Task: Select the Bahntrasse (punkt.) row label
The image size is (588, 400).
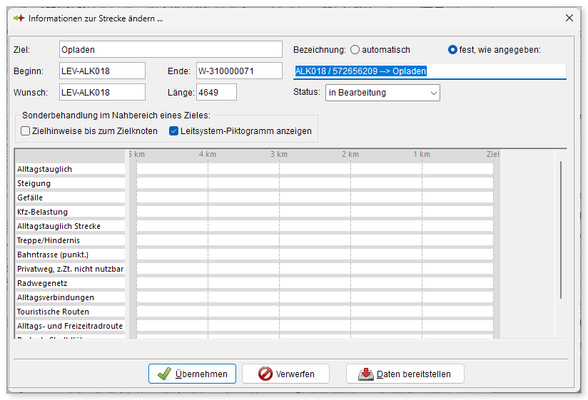Action: point(69,255)
